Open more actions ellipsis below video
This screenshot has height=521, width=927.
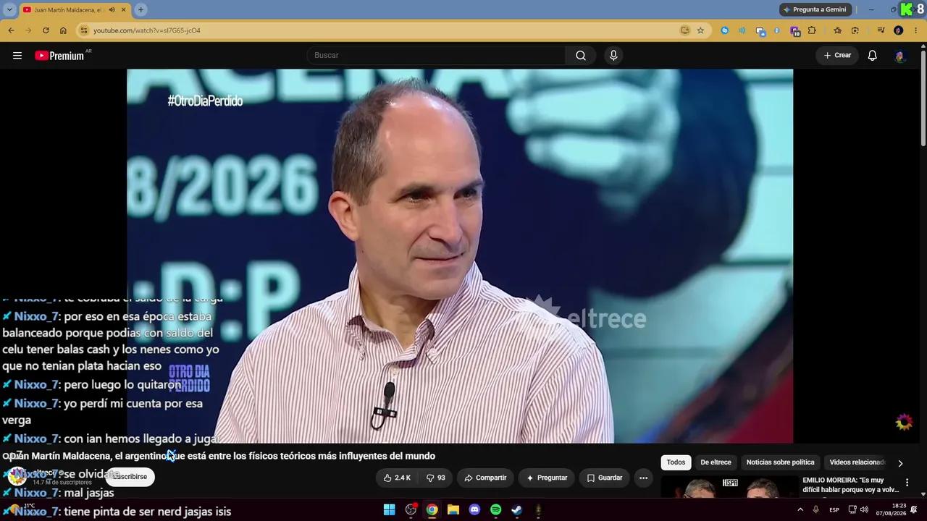click(643, 478)
